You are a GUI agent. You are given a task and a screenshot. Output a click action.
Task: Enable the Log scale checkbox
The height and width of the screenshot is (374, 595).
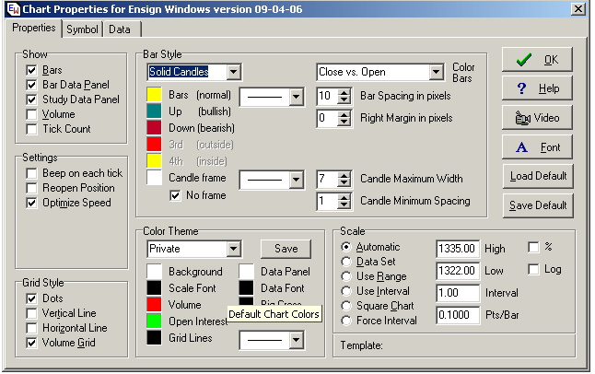(x=533, y=270)
